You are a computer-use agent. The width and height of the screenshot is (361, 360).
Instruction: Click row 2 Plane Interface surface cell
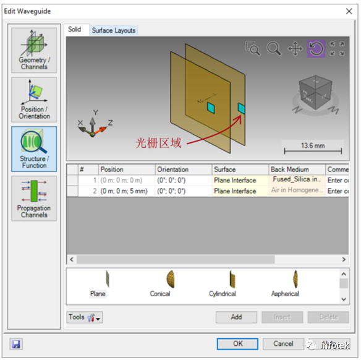point(240,191)
